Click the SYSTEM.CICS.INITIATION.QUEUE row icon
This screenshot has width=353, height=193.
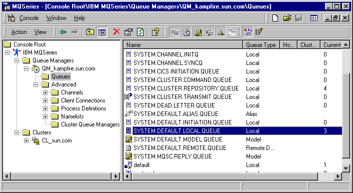[128, 71]
